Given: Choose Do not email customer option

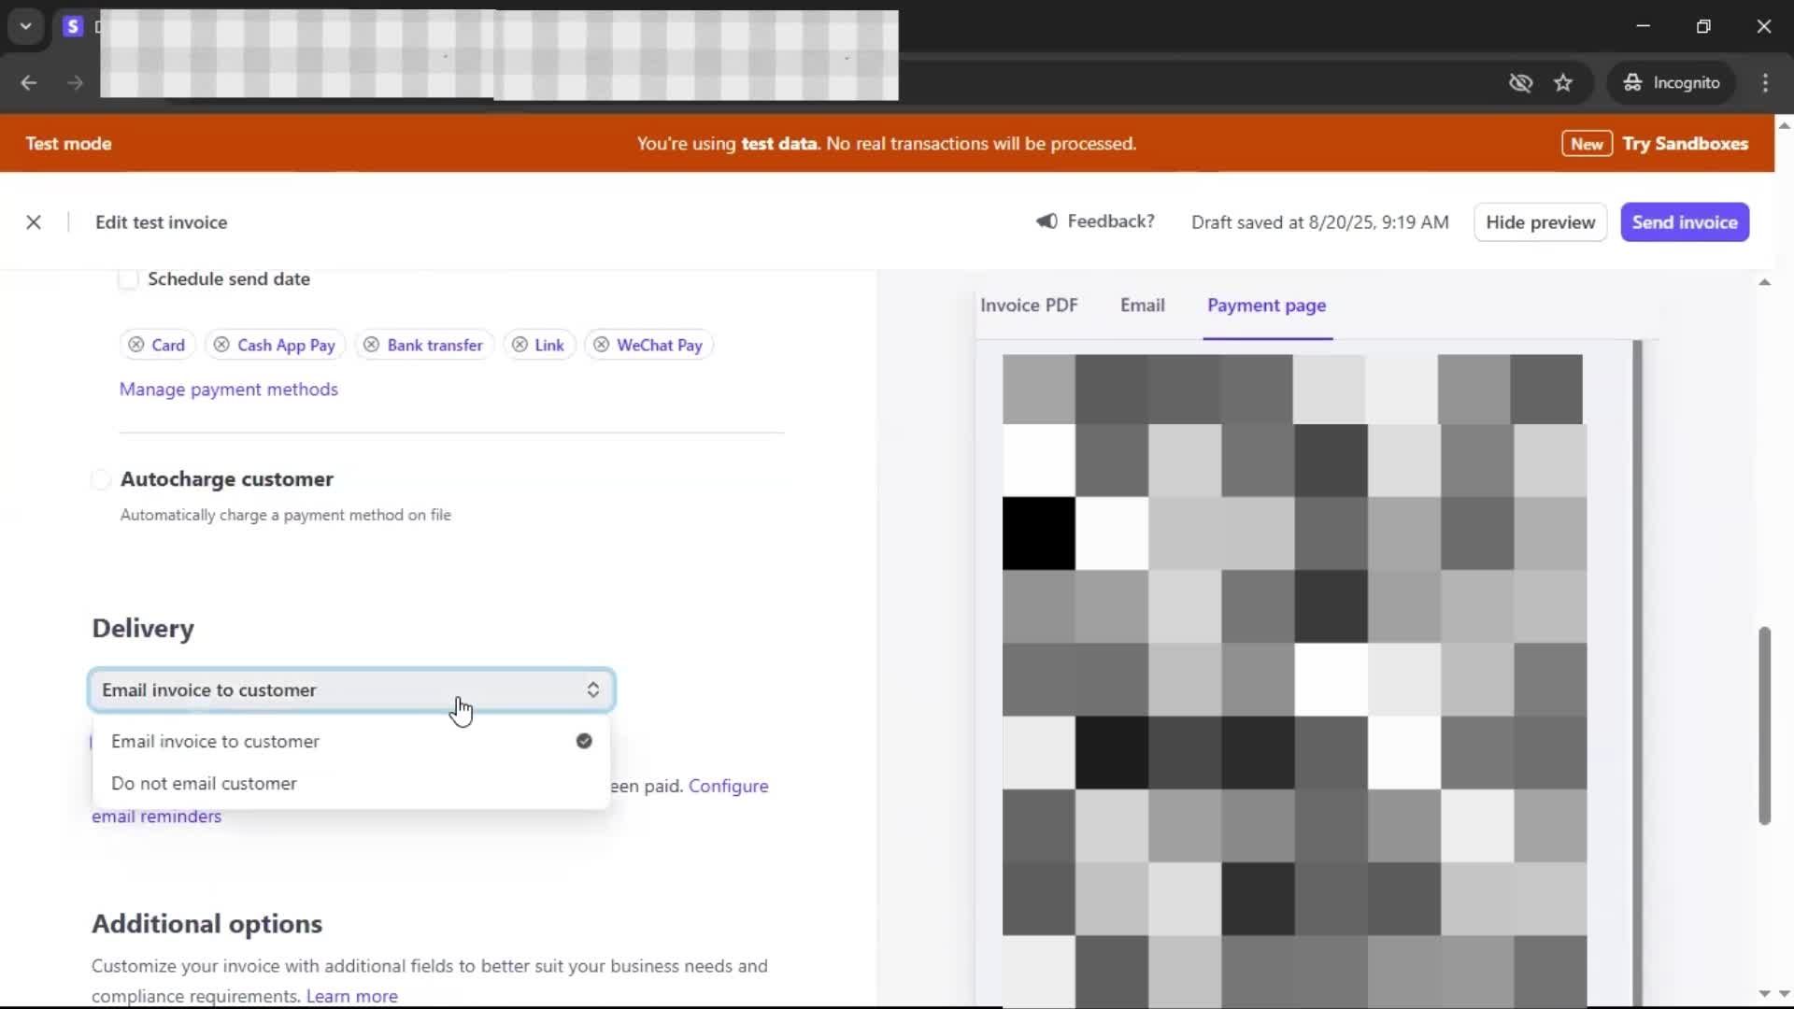Looking at the screenshot, I should pos(204,784).
